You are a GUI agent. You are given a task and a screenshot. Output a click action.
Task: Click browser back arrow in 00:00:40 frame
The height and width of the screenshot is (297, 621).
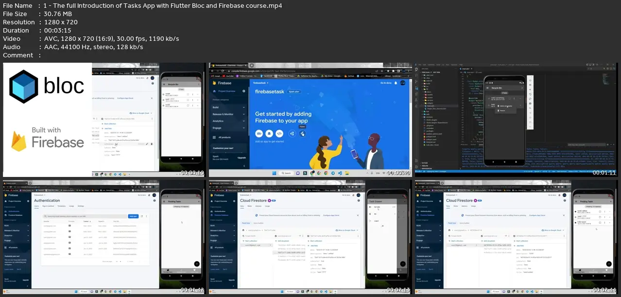coord(212,71)
